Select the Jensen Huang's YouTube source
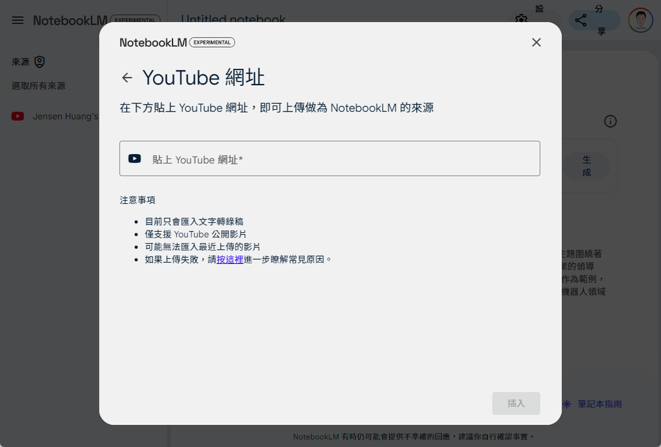 coord(55,116)
